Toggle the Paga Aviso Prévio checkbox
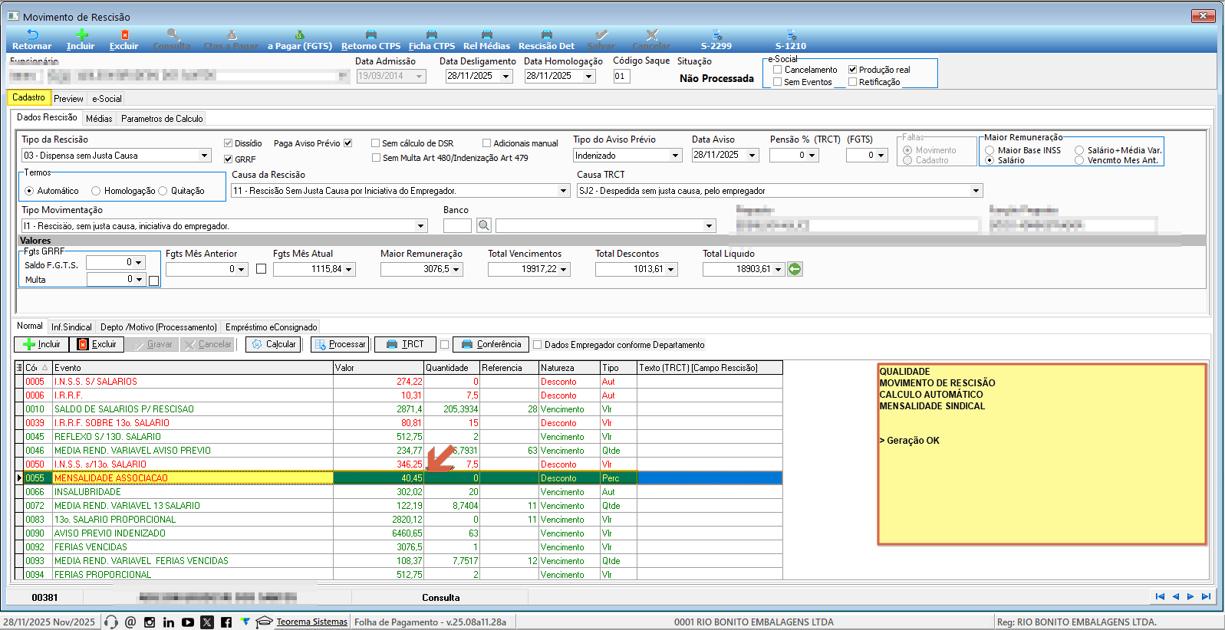Viewport: 1225px width, 630px height. click(x=348, y=143)
